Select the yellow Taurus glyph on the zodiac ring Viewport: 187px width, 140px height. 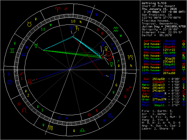click(29, 24)
